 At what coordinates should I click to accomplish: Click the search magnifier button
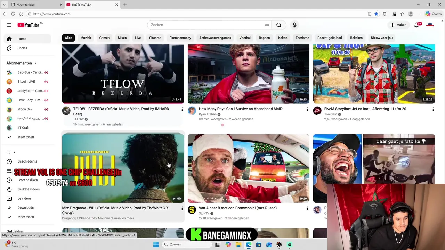pyautogui.click(x=279, y=25)
